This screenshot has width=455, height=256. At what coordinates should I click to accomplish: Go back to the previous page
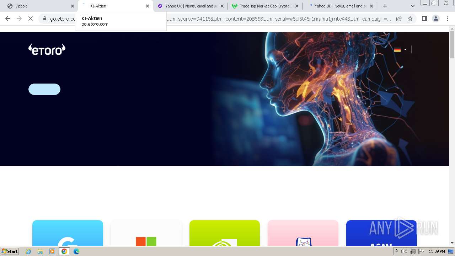(8, 18)
